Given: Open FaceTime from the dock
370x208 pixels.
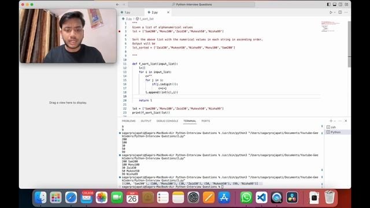Looking at the screenshot, I should click(x=117, y=198).
